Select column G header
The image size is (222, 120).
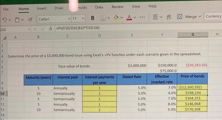tap(193, 34)
